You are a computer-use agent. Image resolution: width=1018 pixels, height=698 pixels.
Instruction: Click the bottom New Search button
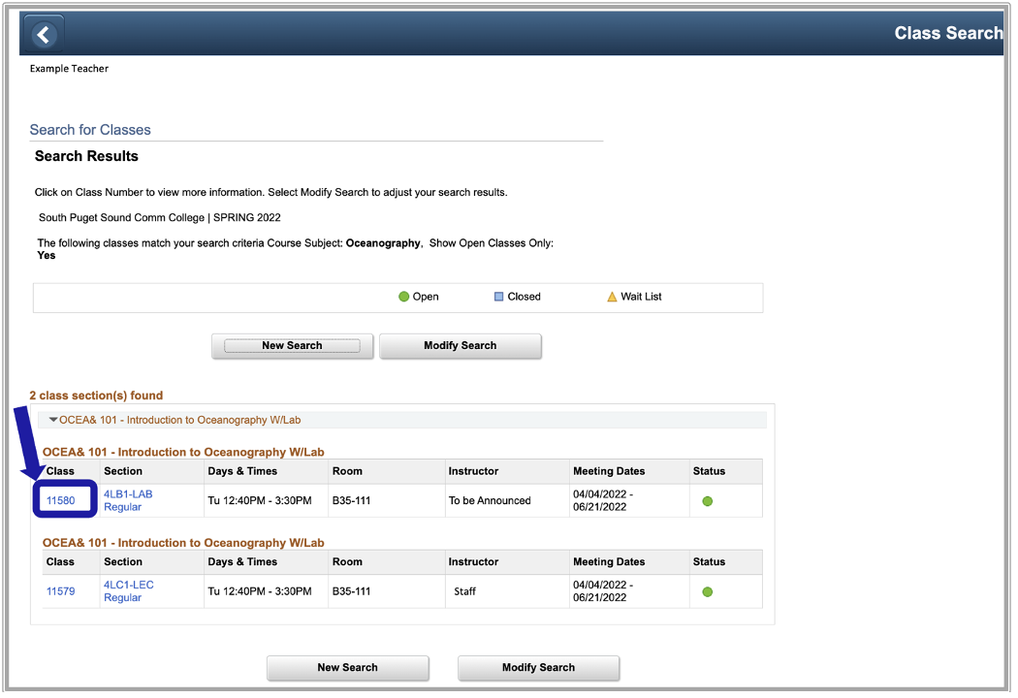(x=347, y=668)
